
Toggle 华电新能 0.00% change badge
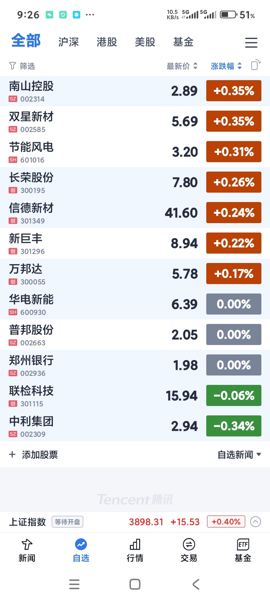click(x=234, y=304)
